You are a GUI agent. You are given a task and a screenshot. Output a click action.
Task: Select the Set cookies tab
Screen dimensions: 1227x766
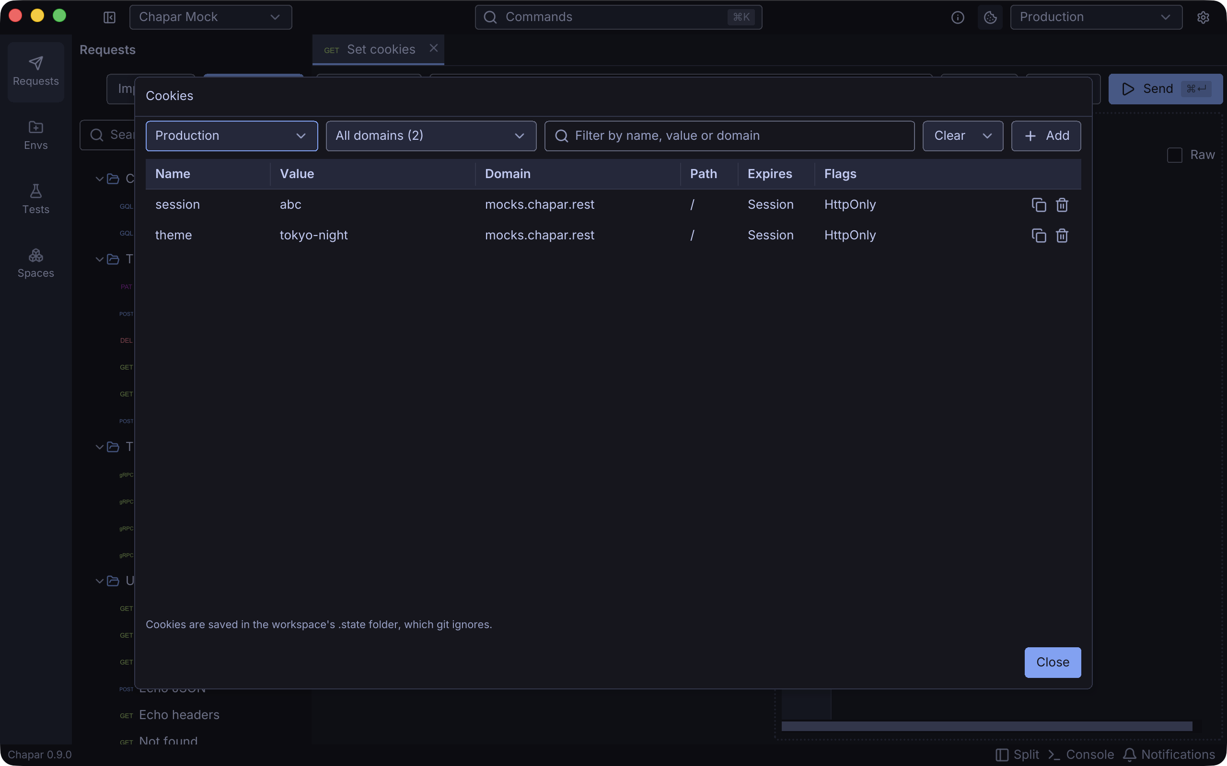378,50
